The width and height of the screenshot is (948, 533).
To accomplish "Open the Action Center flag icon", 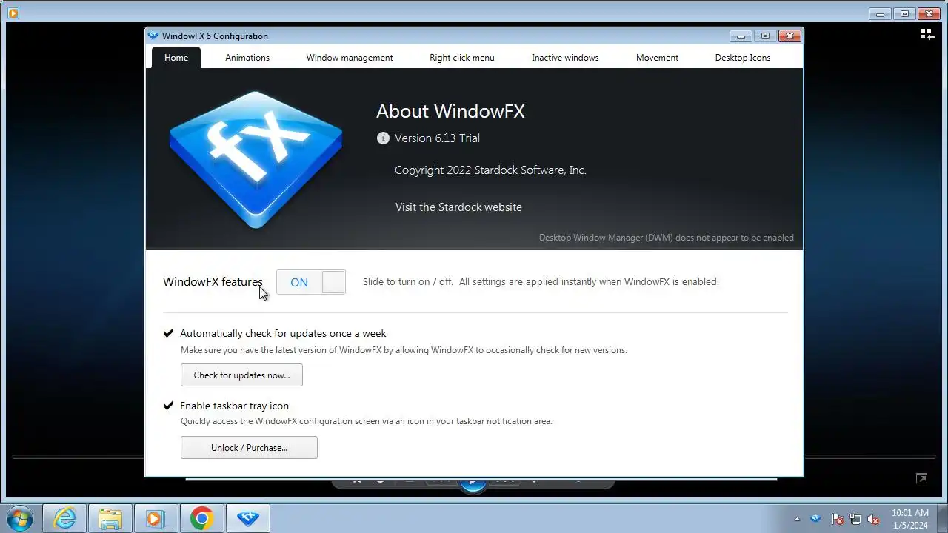I will [837, 519].
